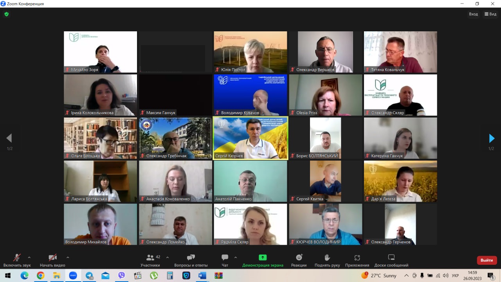Screen dimensions: 501x282
Task: Show hidden system tray icons
Action: (406, 275)
